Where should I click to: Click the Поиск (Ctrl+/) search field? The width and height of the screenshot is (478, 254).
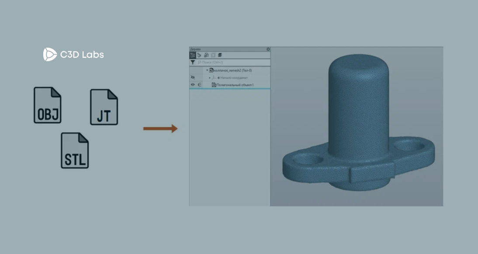(233, 63)
